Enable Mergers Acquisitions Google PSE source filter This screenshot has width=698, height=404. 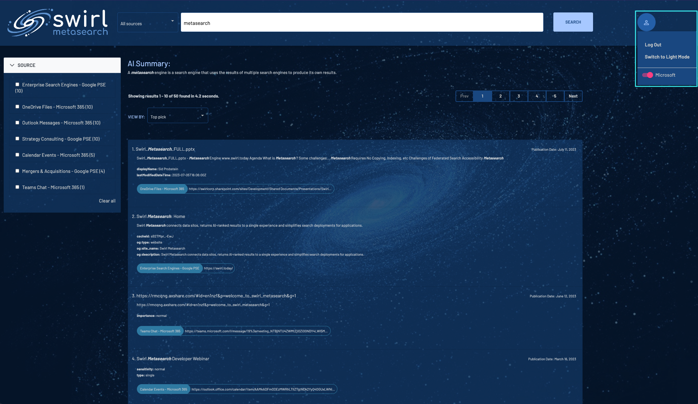[17, 171]
